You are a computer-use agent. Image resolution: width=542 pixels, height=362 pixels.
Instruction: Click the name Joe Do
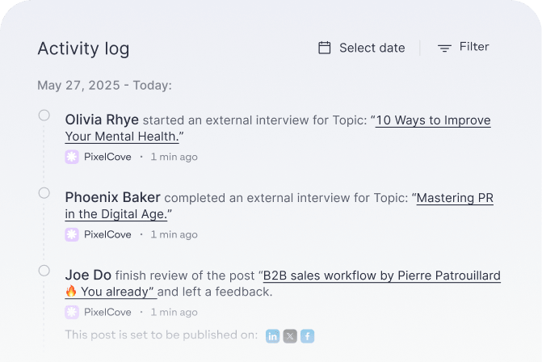click(88, 276)
